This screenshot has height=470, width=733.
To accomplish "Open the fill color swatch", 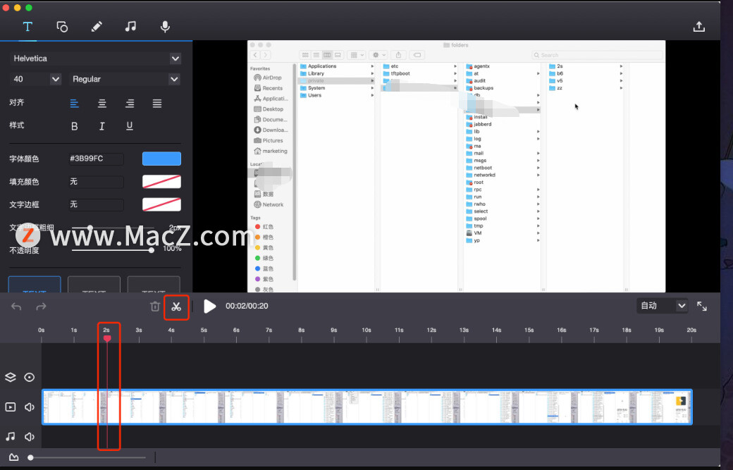I will point(161,182).
